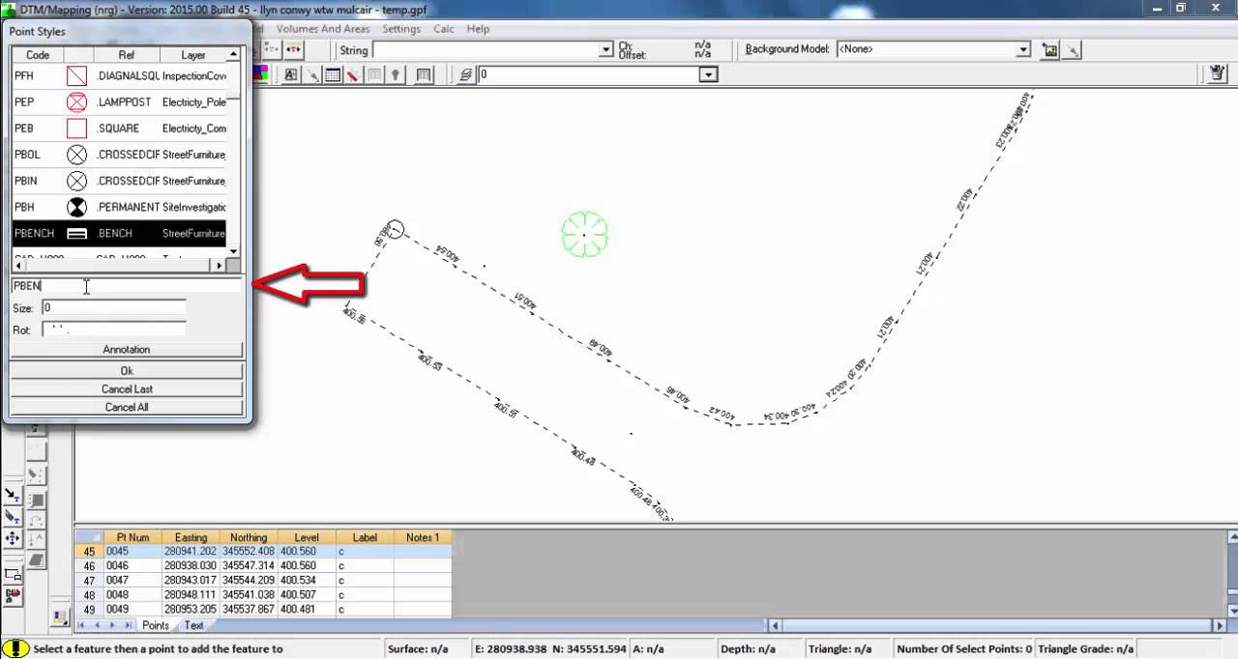Click the table grid toolbar icon
Screen dimensions: 1238x659
(333, 74)
